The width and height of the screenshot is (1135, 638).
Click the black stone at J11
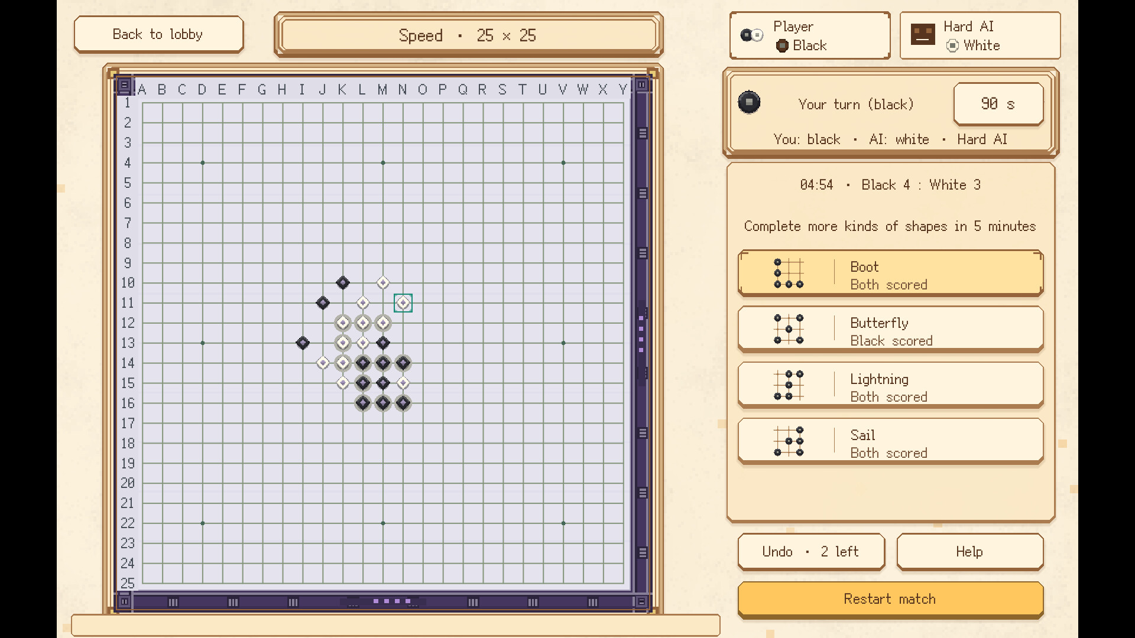point(323,303)
